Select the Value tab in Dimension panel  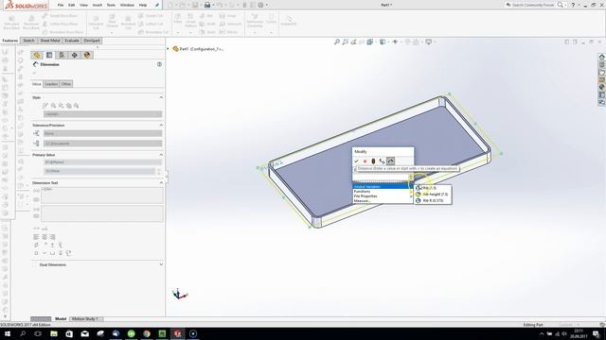point(37,84)
